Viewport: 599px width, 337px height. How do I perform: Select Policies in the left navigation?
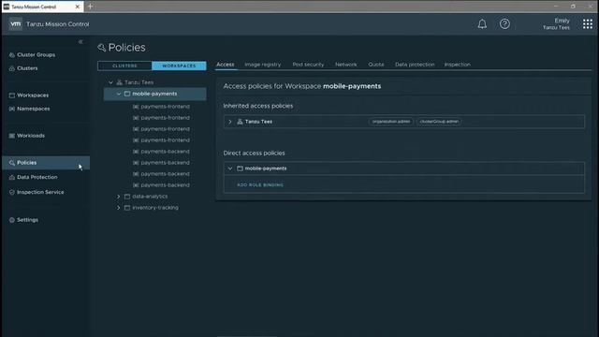pos(46,163)
